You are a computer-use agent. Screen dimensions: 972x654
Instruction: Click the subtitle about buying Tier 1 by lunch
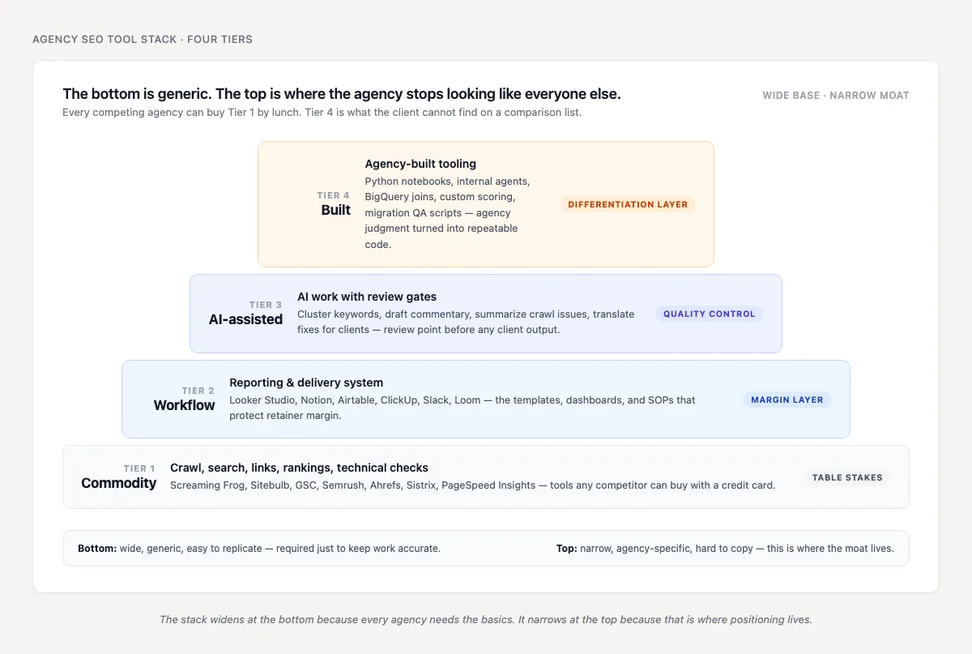[322, 113]
